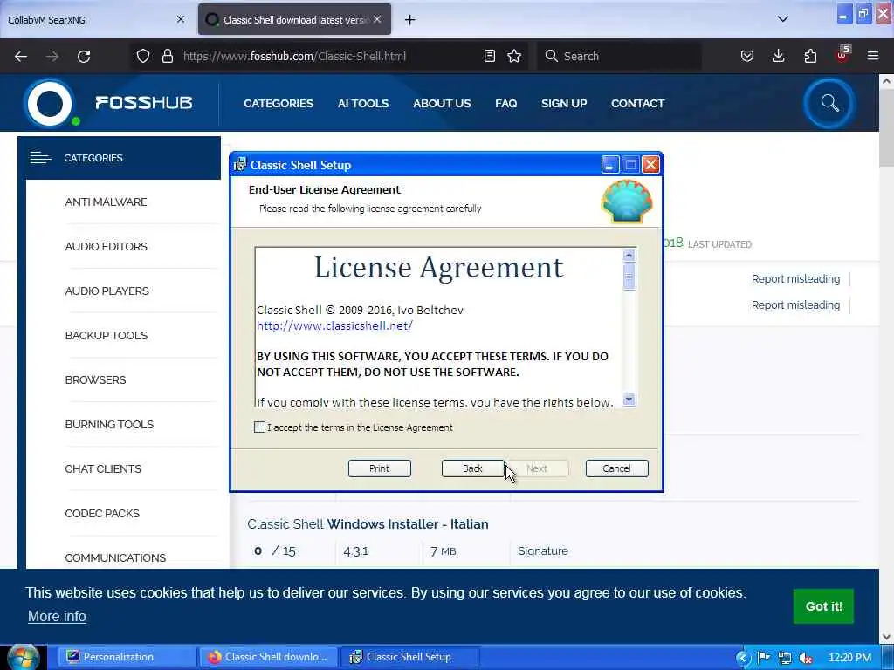Click the Firefox URL address field
This screenshot has width=894, height=670.
331,56
